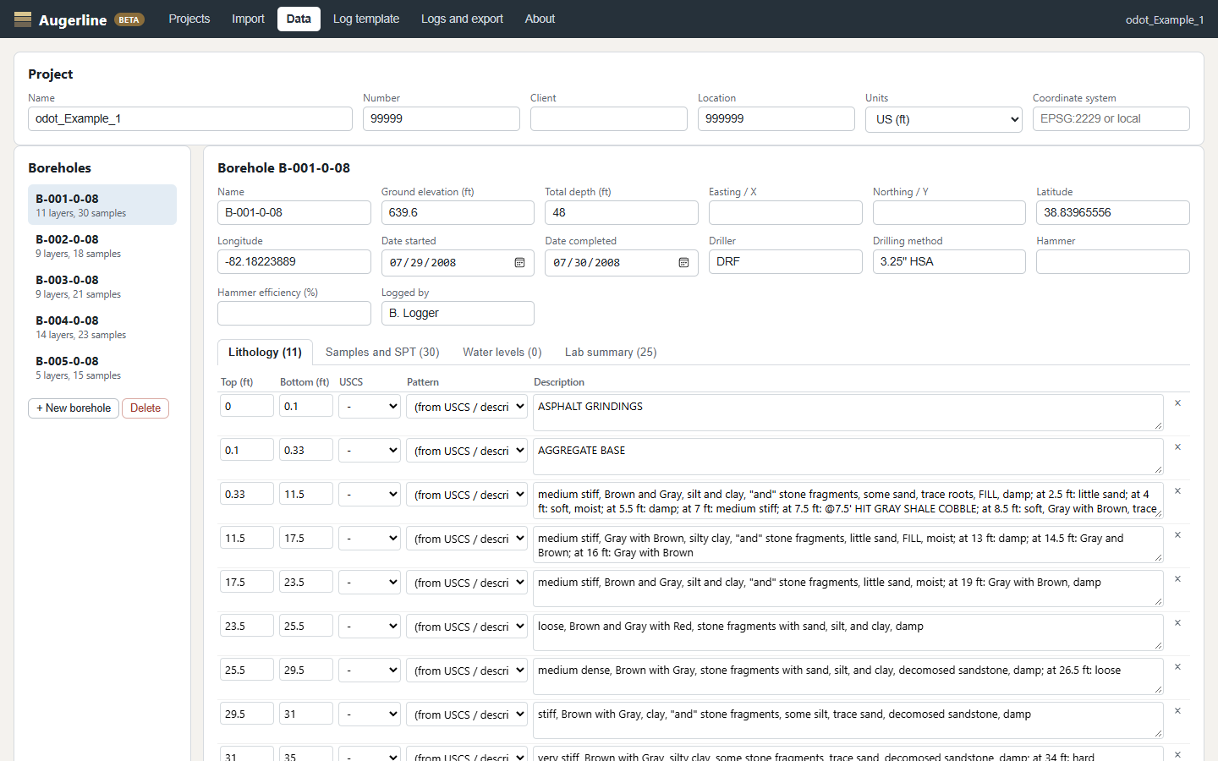Edit the ASPHALT GRINDINGS description box
Viewport: 1218px width, 761px height.
tap(848, 412)
